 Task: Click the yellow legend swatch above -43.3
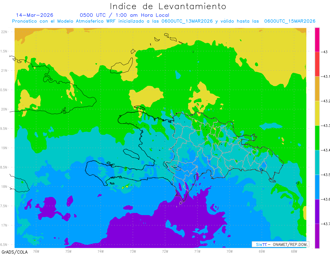pyautogui.click(x=317, y=113)
